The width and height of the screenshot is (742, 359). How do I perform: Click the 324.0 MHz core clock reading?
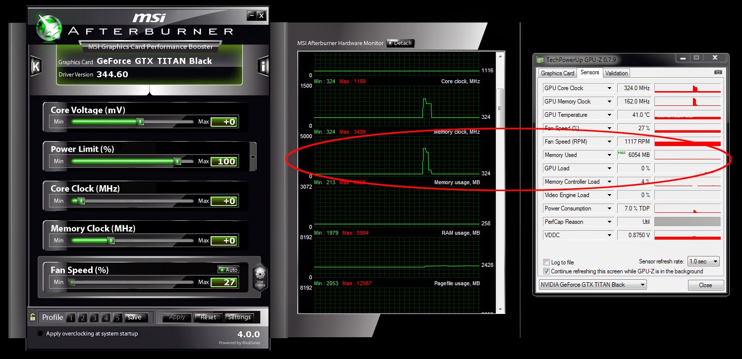634,88
